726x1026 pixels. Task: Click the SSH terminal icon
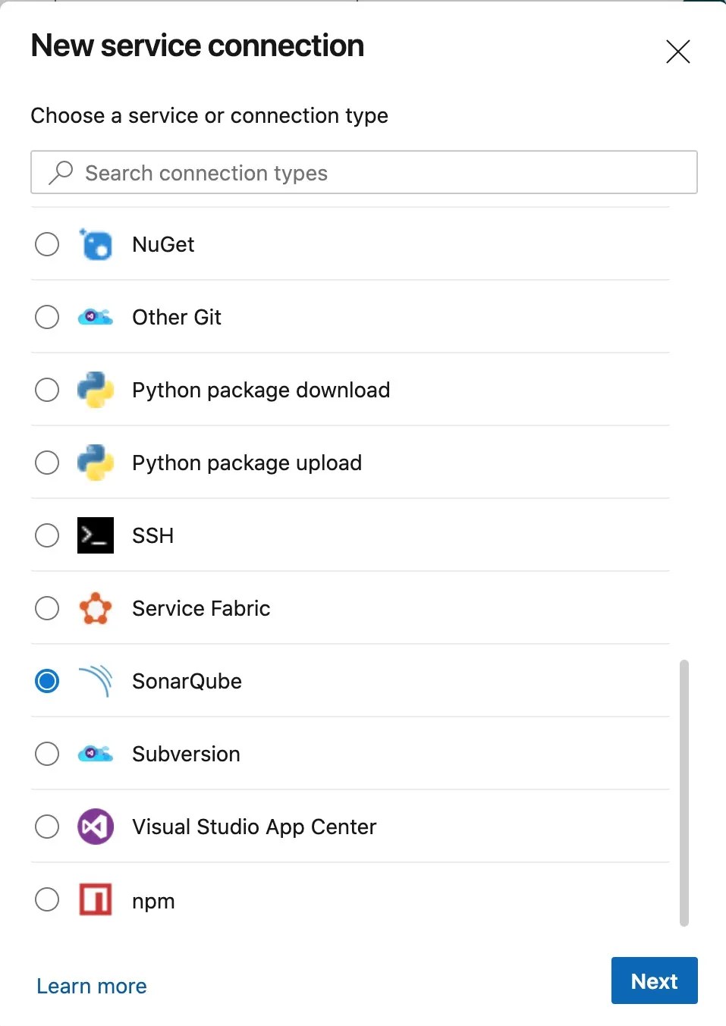(x=96, y=535)
